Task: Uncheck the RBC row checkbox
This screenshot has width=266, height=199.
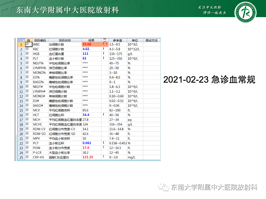Action: 27,49
